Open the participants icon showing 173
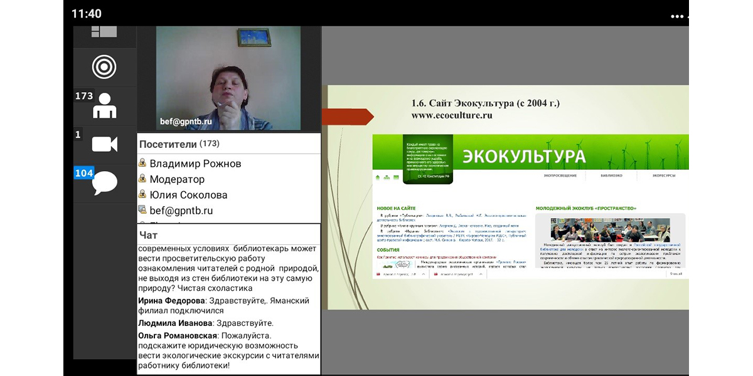 (x=104, y=107)
